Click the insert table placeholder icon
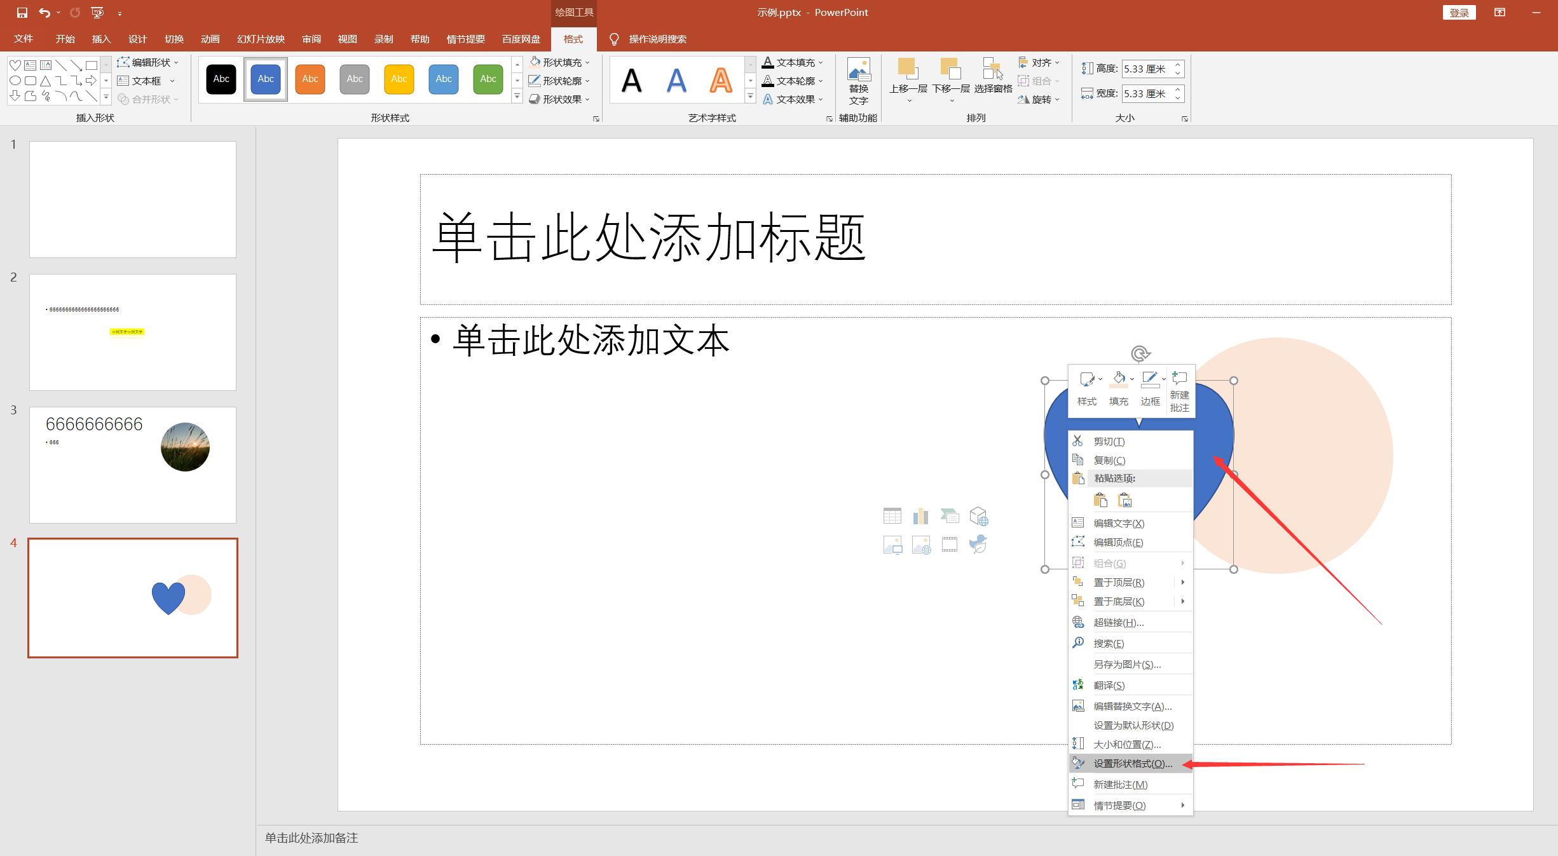 pos(892,516)
